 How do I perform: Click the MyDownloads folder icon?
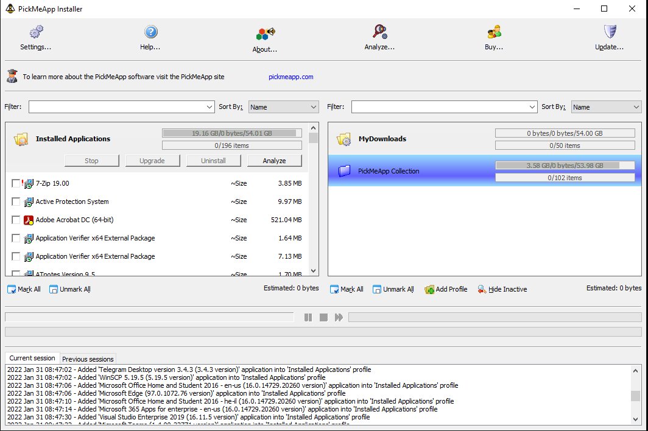344,139
